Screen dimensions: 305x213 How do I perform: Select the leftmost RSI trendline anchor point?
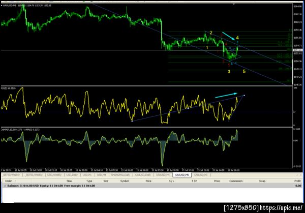pos(132,121)
